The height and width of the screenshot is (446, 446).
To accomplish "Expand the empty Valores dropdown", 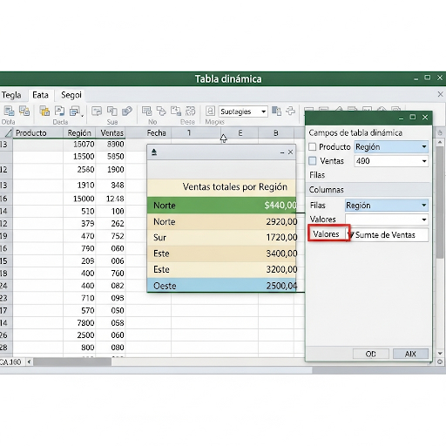I will tap(387, 220).
